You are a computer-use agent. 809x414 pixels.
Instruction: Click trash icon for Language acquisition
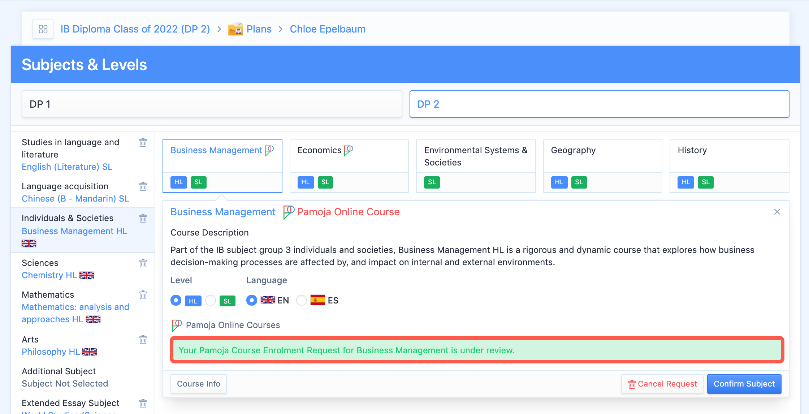(143, 186)
